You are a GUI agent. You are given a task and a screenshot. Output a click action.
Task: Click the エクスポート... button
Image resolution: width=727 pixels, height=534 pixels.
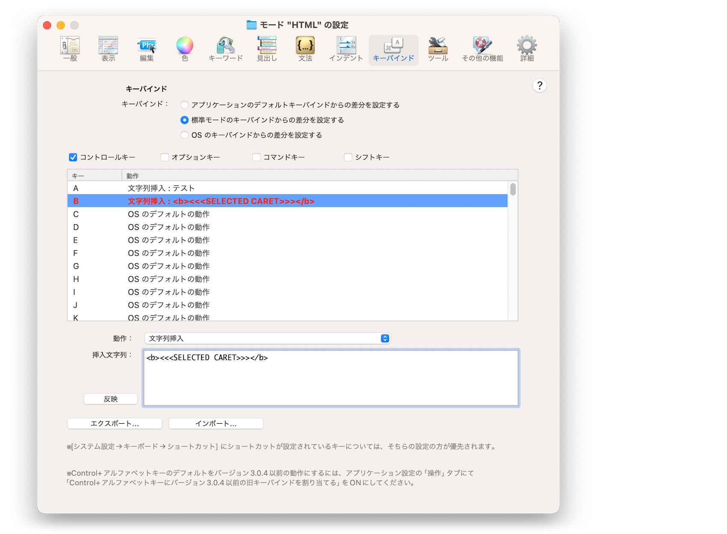click(x=115, y=423)
